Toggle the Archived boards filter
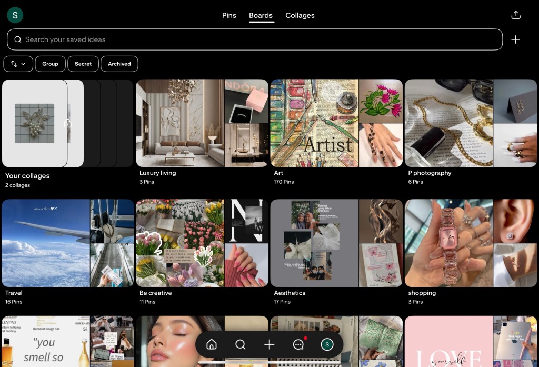The image size is (539, 367). (x=119, y=64)
